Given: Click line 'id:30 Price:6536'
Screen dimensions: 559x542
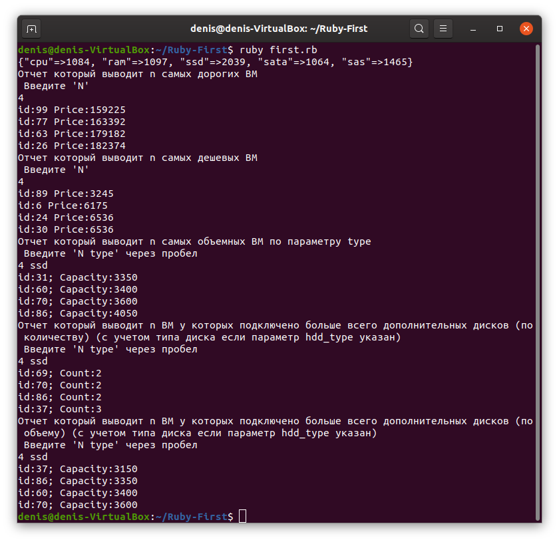Looking at the screenshot, I should coord(66,229).
